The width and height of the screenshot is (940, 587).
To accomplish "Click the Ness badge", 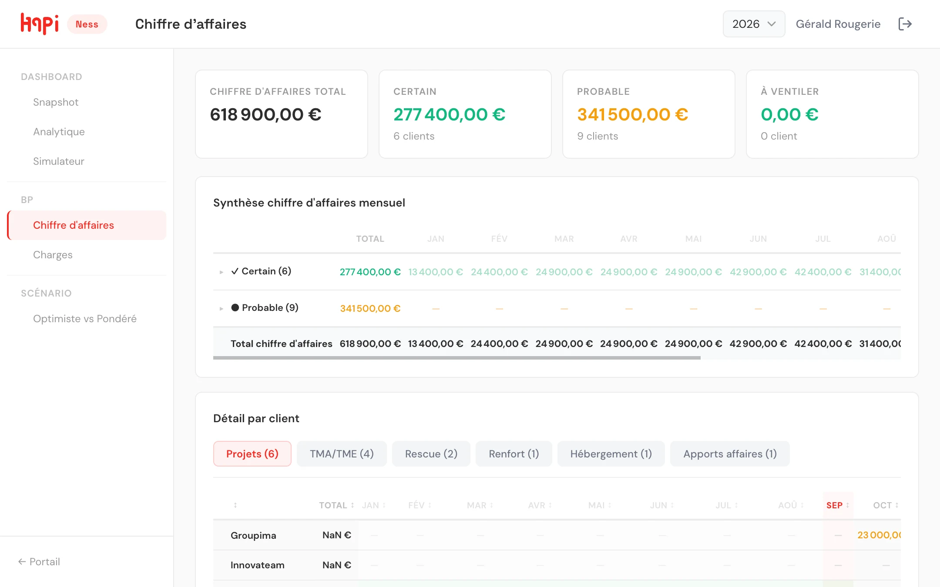I will (x=87, y=24).
